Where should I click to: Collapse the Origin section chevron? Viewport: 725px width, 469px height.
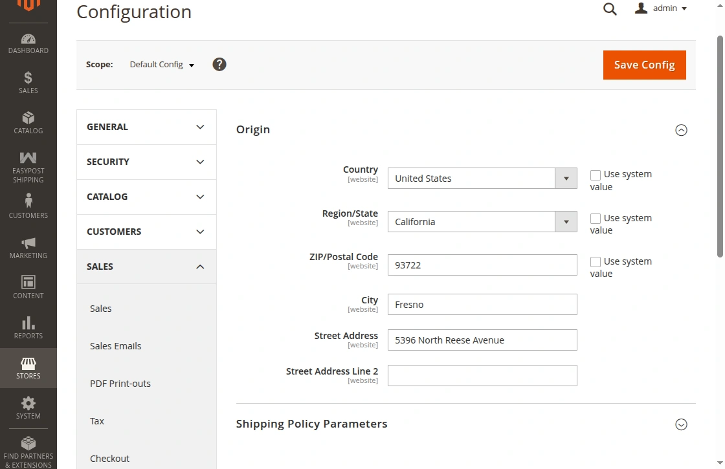point(681,130)
